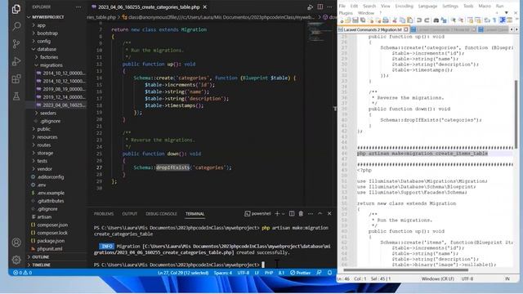Image resolution: width=523 pixels, height=294 pixels.
Task: Open Explorer panel more actions ellipsis
Action: (78, 7)
